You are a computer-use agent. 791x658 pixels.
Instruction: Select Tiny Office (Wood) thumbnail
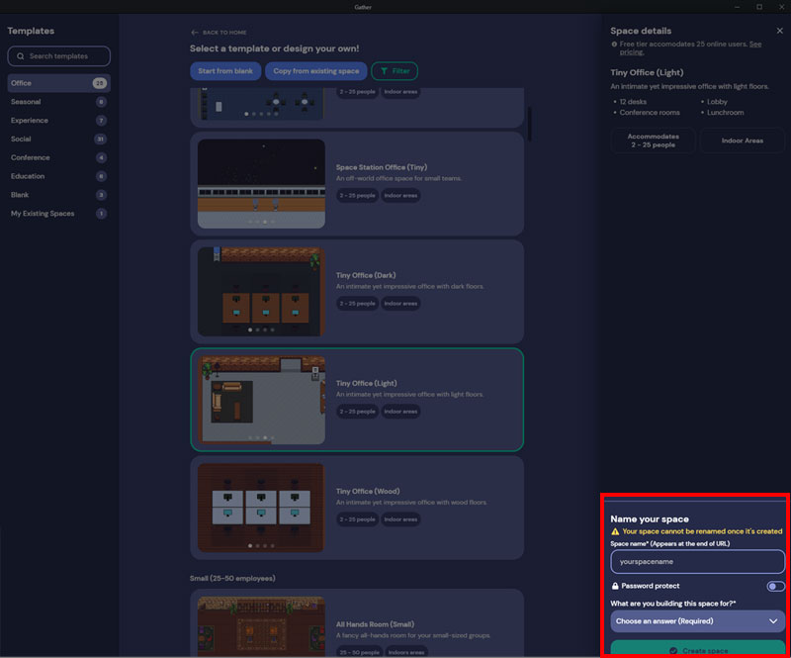pyautogui.click(x=261, y=508)
